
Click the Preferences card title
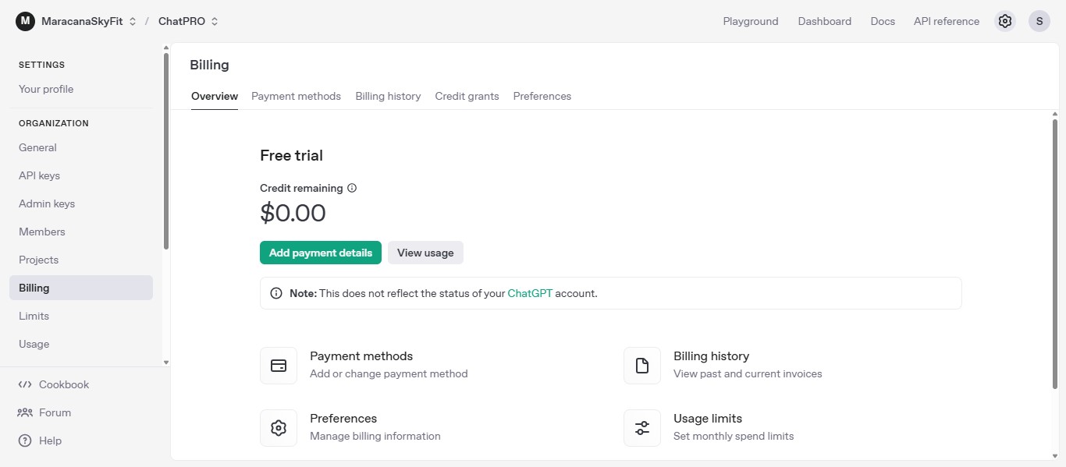[343, 419]
